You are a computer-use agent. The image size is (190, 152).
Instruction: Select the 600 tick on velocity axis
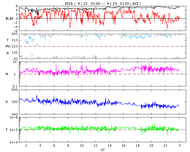(x=14, y=90)
